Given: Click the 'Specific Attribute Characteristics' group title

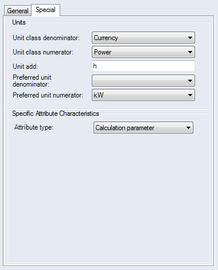Looking at the screenshot, I should click(x=56, y=114).
